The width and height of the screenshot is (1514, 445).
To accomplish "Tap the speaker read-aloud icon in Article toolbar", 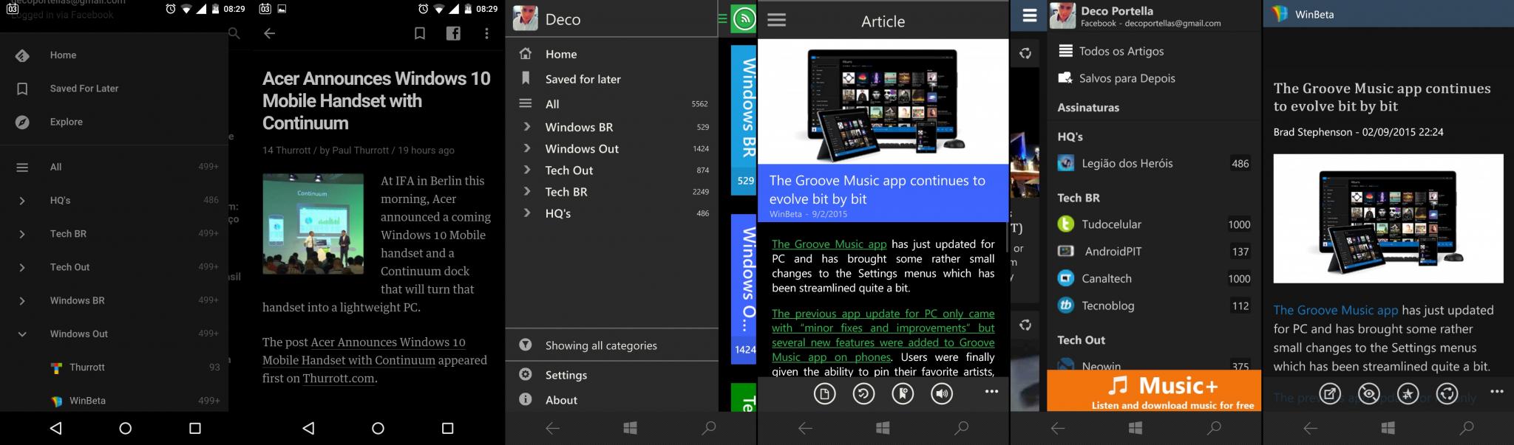I will [942, 394].
